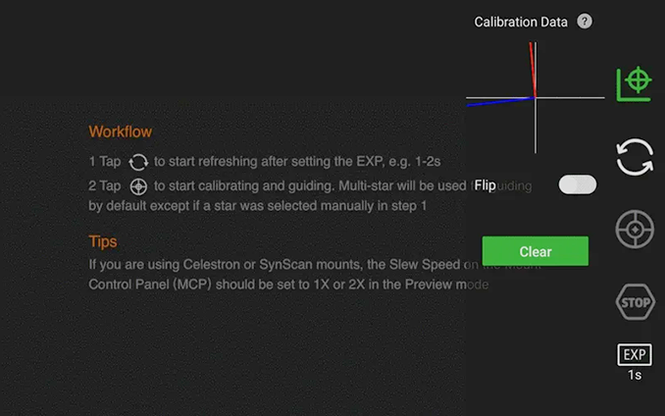Open the green guide graph crosshair icon
This screenshot has height=416, width=665.
[634, 84]
